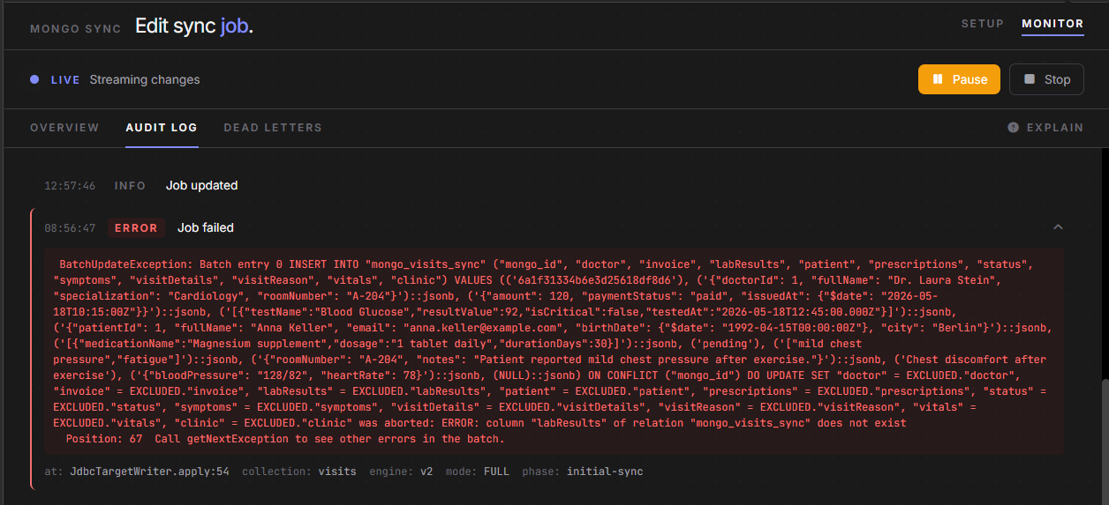Click the 'collection: visits' metadata

tap(299, 472)
